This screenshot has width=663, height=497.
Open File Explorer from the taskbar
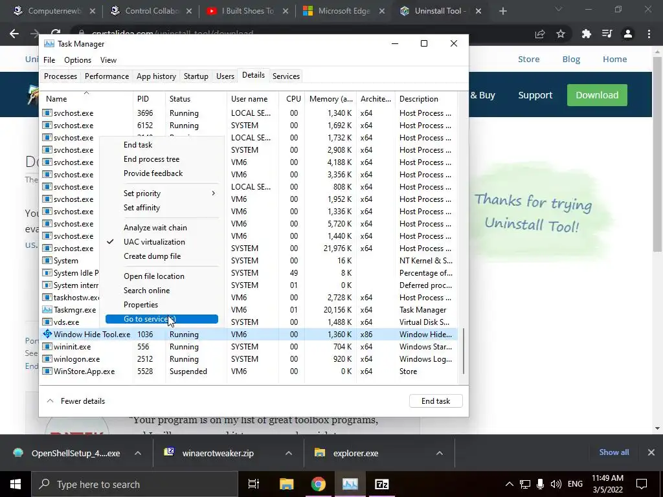click(x=286, y=484)
